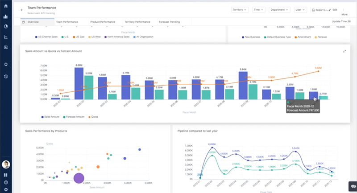Switch to the Team Performance tab
The image size is (357, 193).
(x=67, y=22)
